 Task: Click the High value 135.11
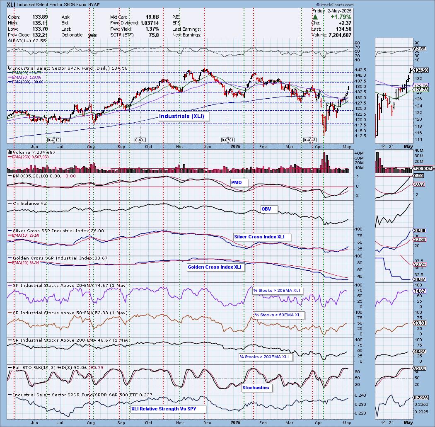click(40, 23)
